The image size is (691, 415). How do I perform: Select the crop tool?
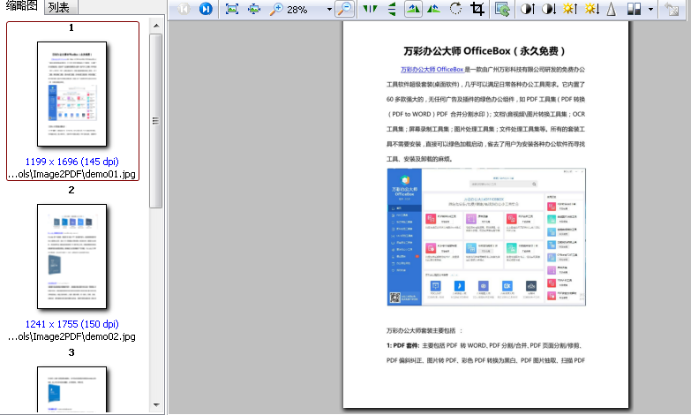pos(477,9)
